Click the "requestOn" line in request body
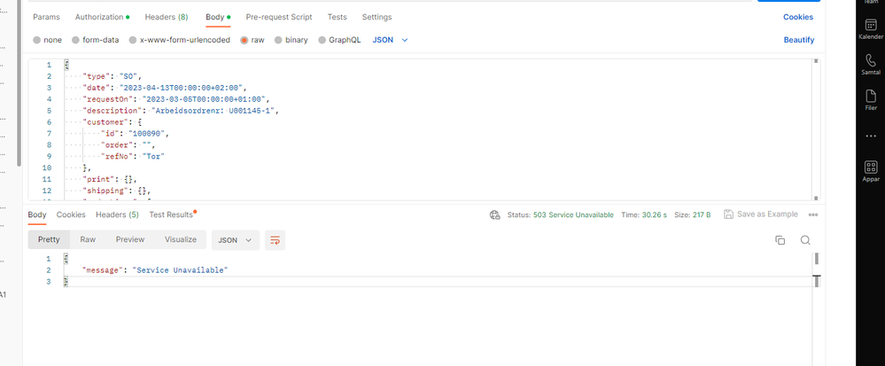 tap(176, 99)
